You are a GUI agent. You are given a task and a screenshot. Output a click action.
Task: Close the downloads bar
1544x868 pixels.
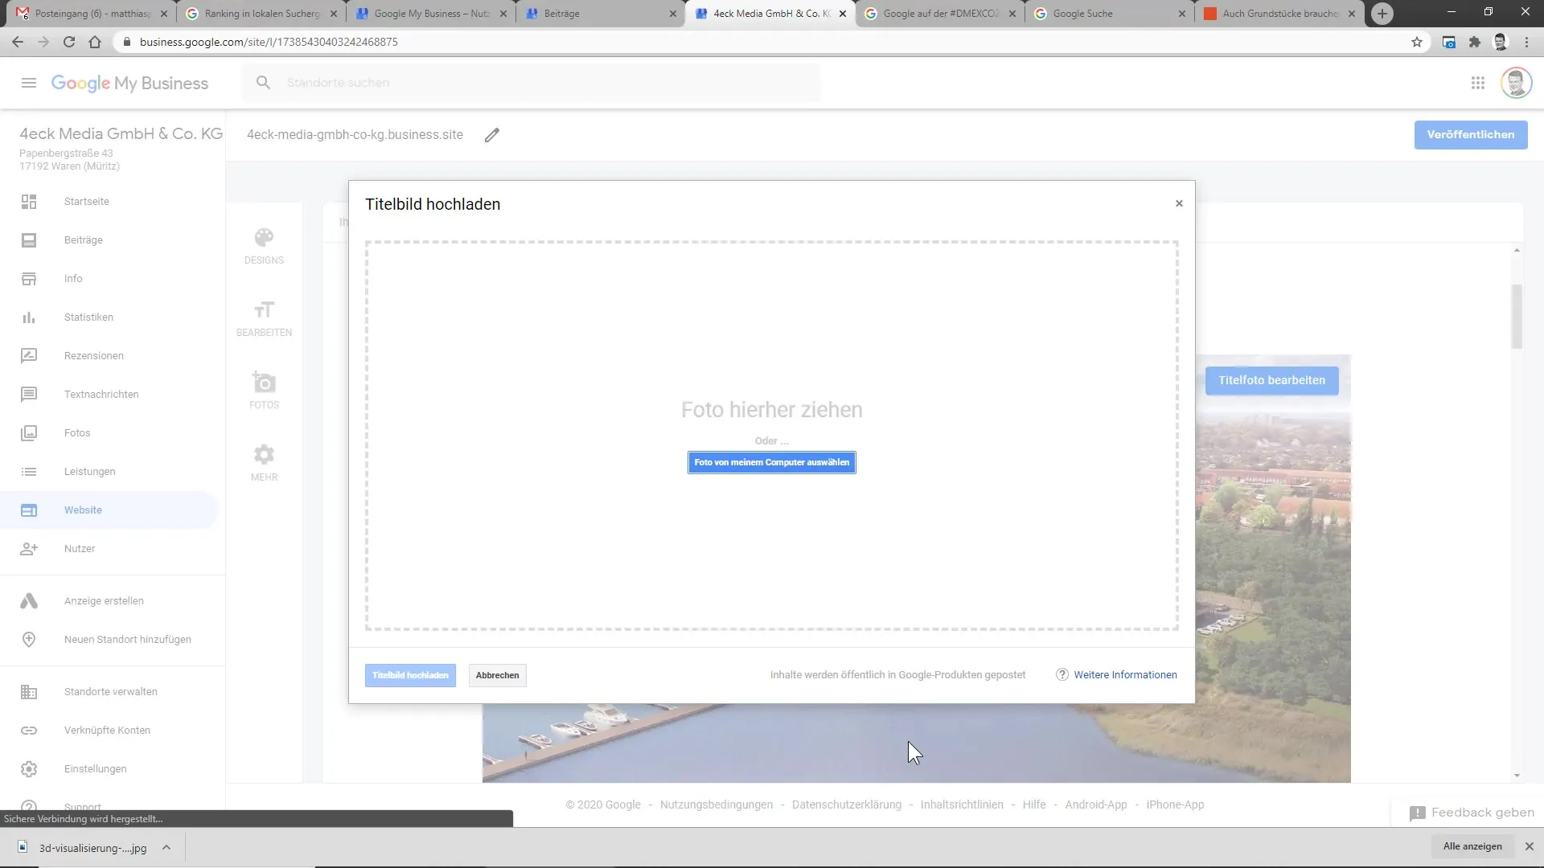(x=1530, y=846)
